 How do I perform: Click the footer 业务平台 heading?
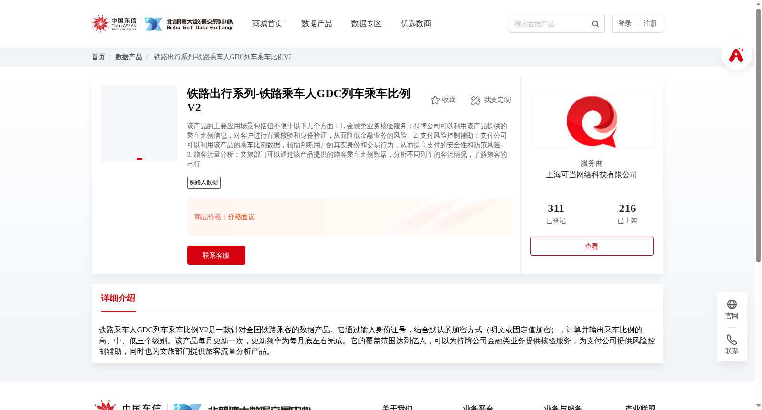(478, 408)
